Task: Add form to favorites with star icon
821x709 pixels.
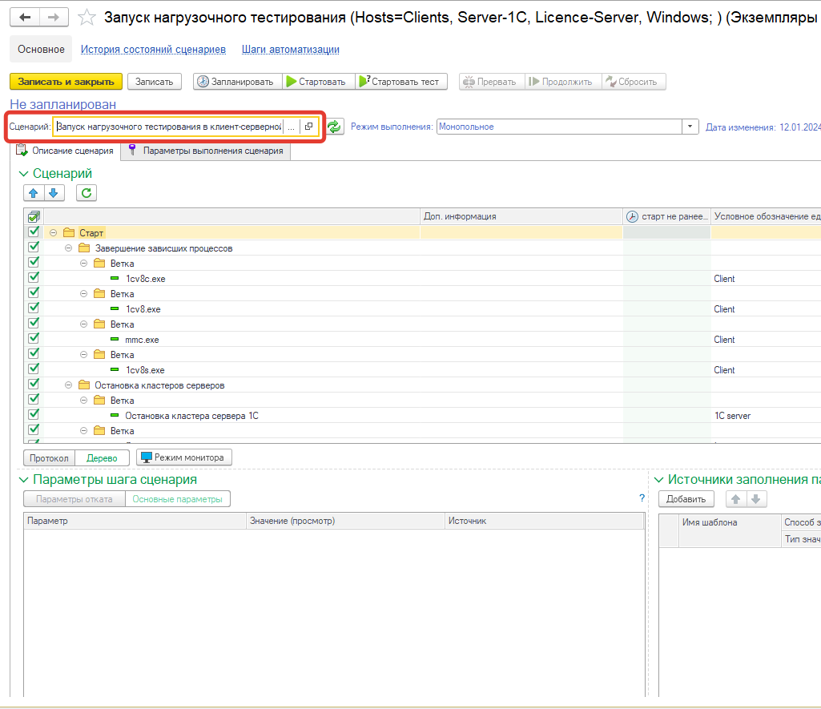Action: pos(87,17)
